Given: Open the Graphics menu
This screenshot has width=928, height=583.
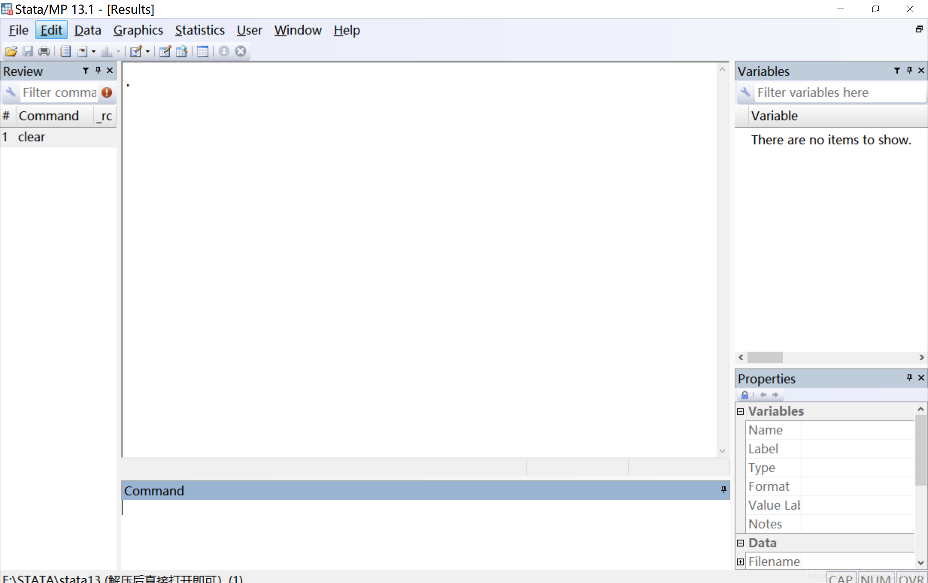Looking at the screenshot, I should pos(138,31).
